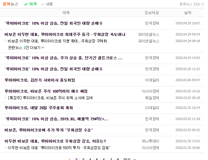
Task: Click date 2020.04.29 09:18
Action: 188,41
